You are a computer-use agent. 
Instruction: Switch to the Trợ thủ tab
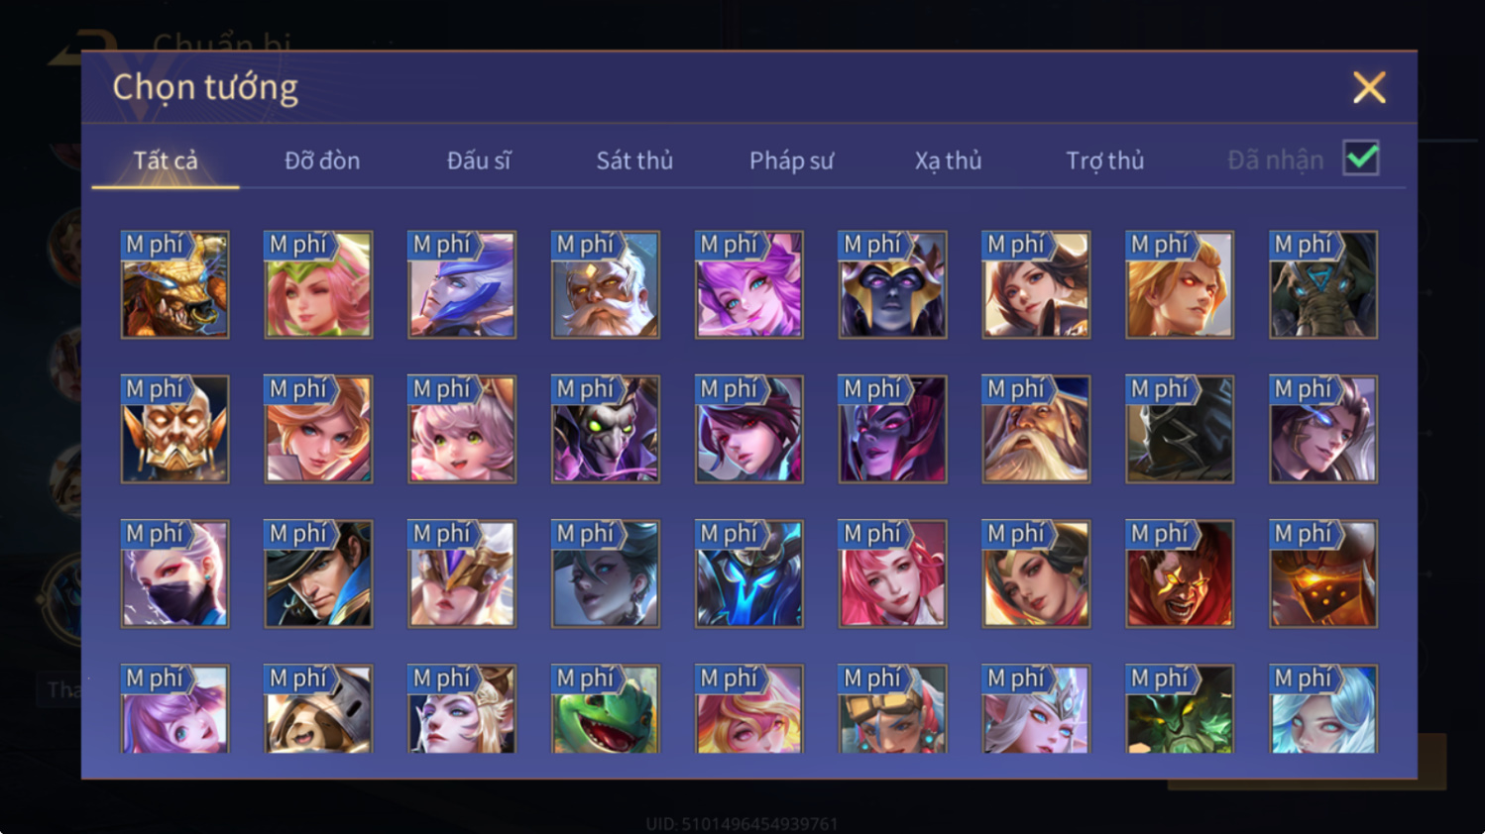pyautogui.click(x=1104, y=160)
